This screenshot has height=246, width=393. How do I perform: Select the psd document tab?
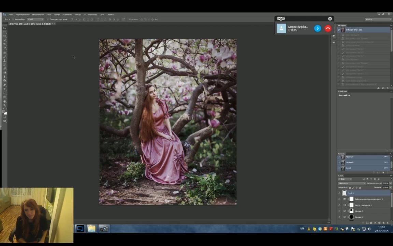coord(31,24)
